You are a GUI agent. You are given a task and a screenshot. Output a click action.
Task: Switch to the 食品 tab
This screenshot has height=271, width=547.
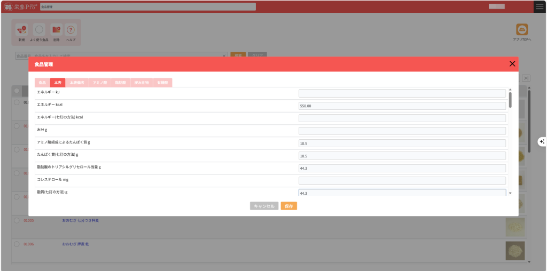point(42,83)
